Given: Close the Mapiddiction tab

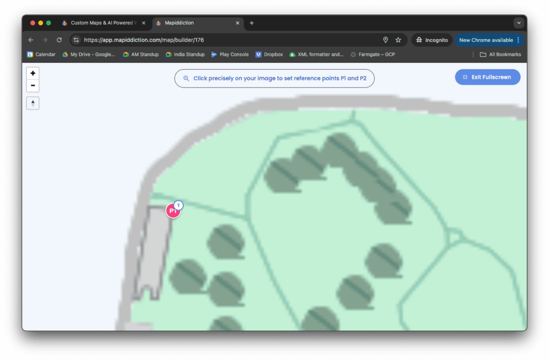Looking at the screenshot, I should tap(238, 23).
